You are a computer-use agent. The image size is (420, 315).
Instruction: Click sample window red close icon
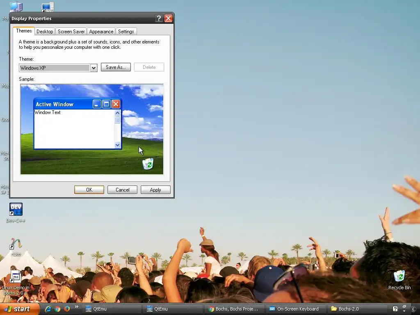[116, 104]
